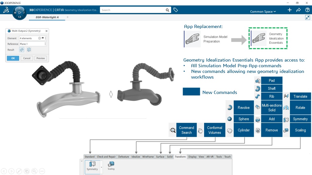Switch to the AR-VR tab
The image size is (312, 175).
[210, 157]
